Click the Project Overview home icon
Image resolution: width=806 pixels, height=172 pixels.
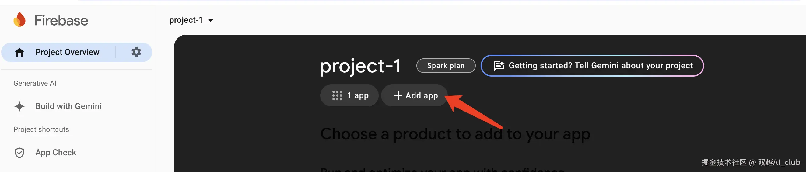pyautogui.click(x=19, y=53)
